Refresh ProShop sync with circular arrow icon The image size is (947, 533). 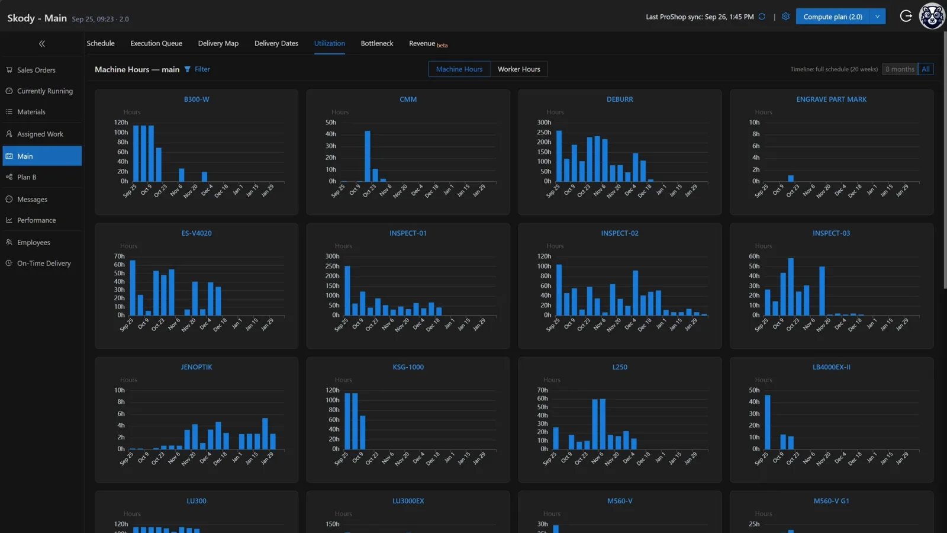pos(762,17)
